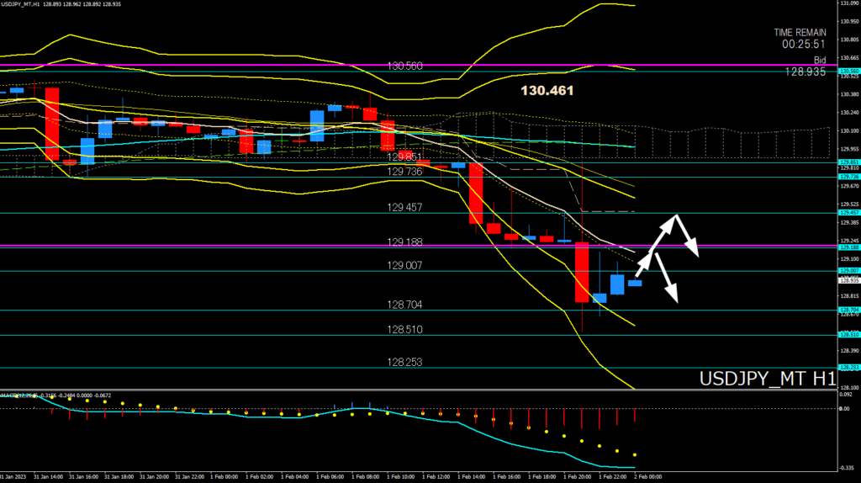This screenshot has height=483, width=861.
Task: Click the cyan 129.736 price-axis tag
Action: point(849,177)
